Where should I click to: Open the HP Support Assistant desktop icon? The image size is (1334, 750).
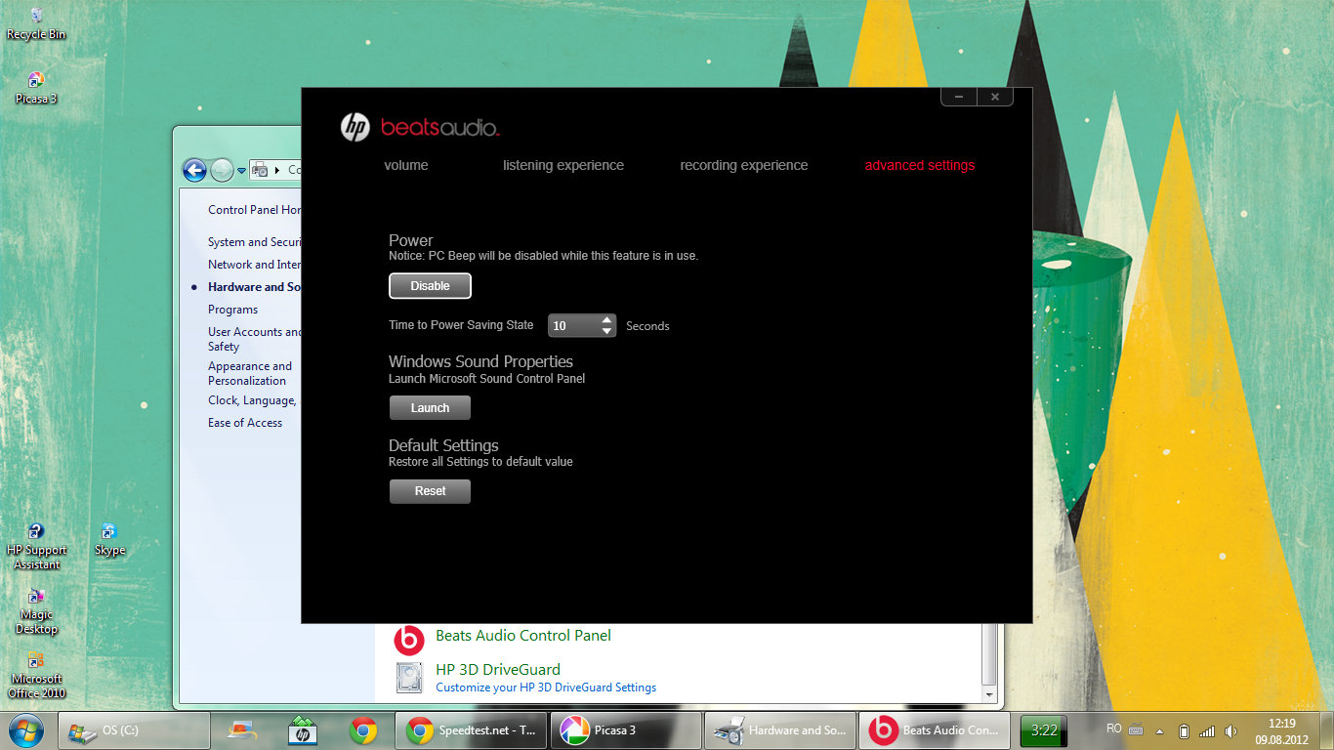click(x=36, y=547)
